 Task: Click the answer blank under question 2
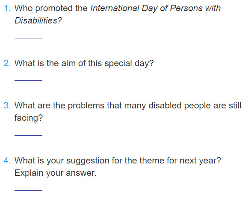click(28, 80)
